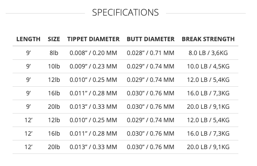Click the last row 12’ length cell
This screenshot has width=257, height=166.
(28, 147)
